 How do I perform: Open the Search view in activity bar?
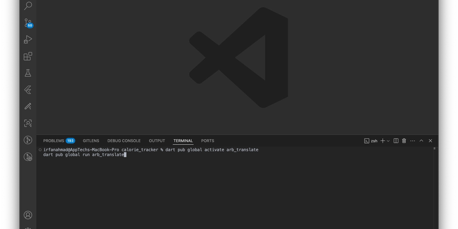(27, 5)
